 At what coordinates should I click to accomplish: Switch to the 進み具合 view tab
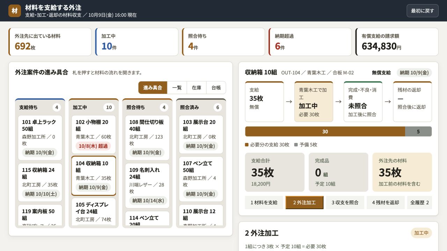[153, 88]
